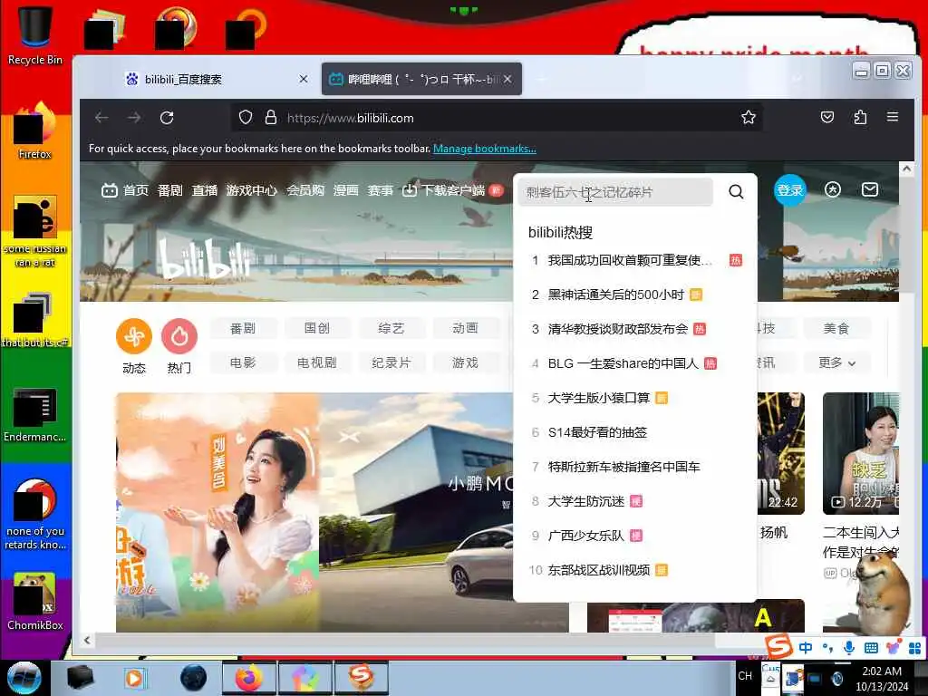Open the 游戏中心 navigation item
Image resolution: width=928 pixels, height=696 pixels.
252,190
